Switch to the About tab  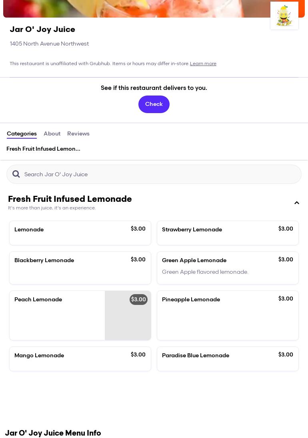pyautogui.click(x=52, y=134)
